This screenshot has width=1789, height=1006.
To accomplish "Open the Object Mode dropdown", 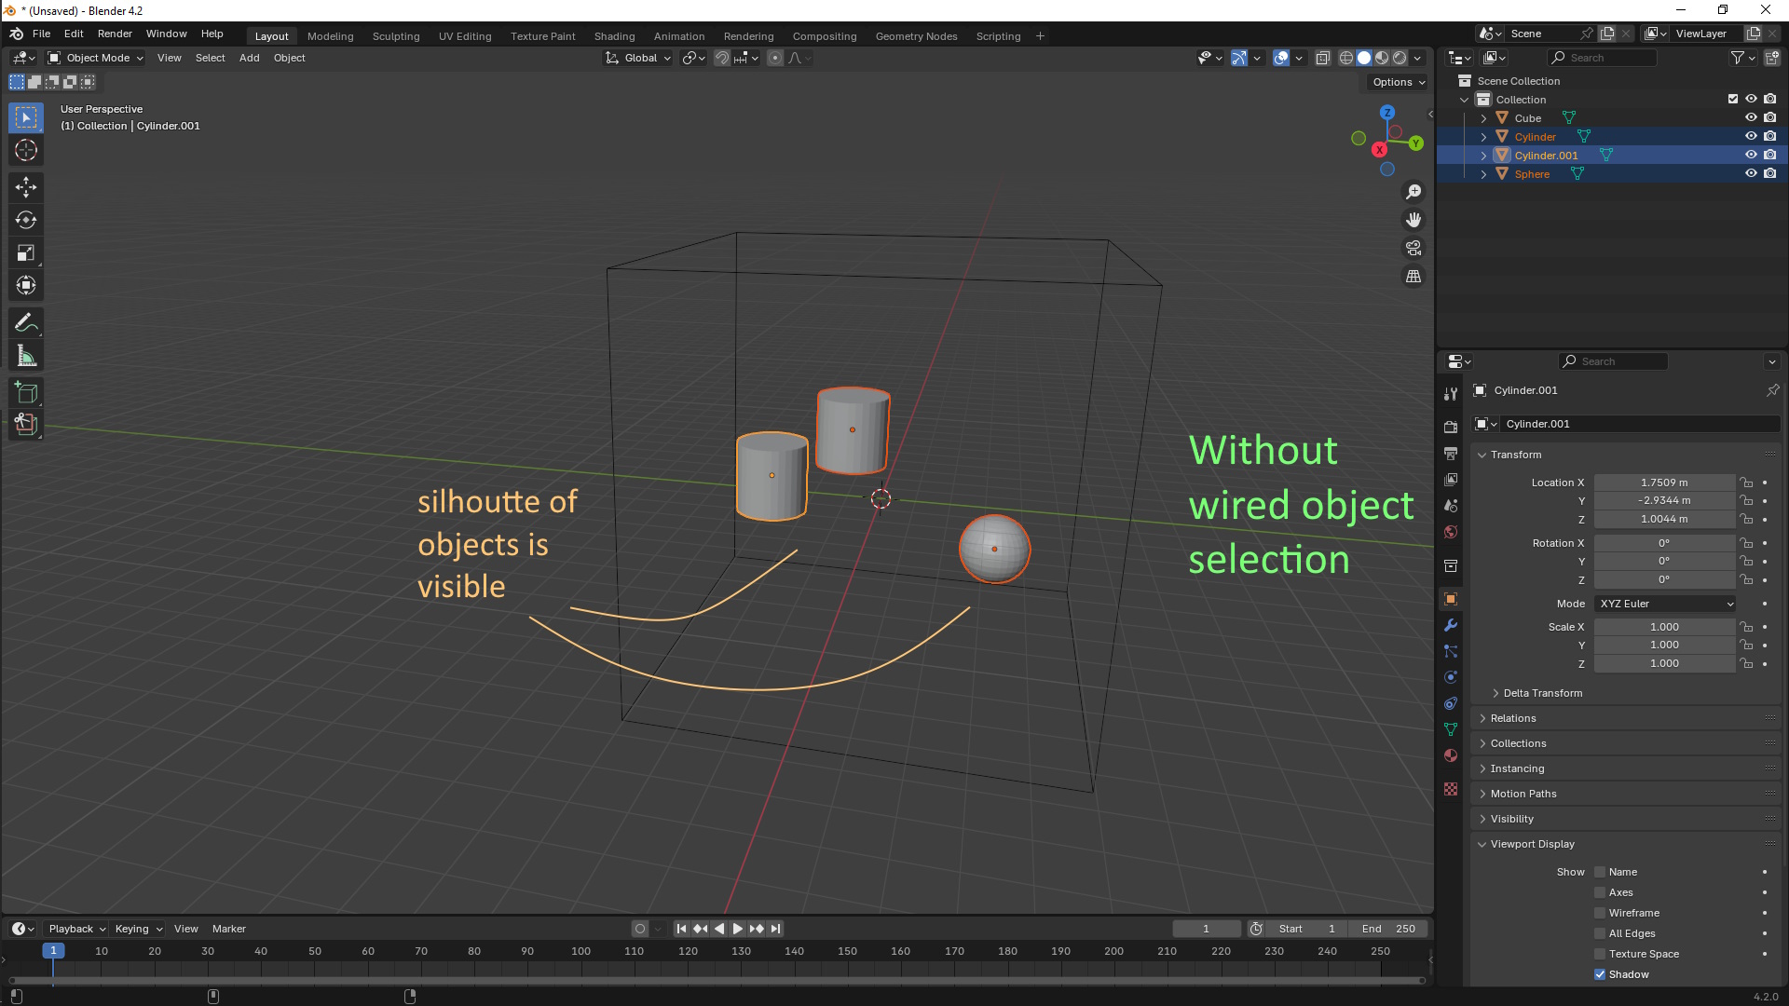I will (x=96, y=58).
